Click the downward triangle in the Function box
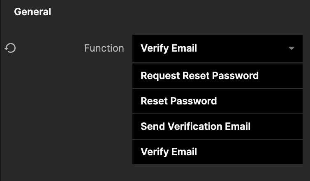This screenshot has width=310, height=181. pyautogui.click(x=291, y=48)
